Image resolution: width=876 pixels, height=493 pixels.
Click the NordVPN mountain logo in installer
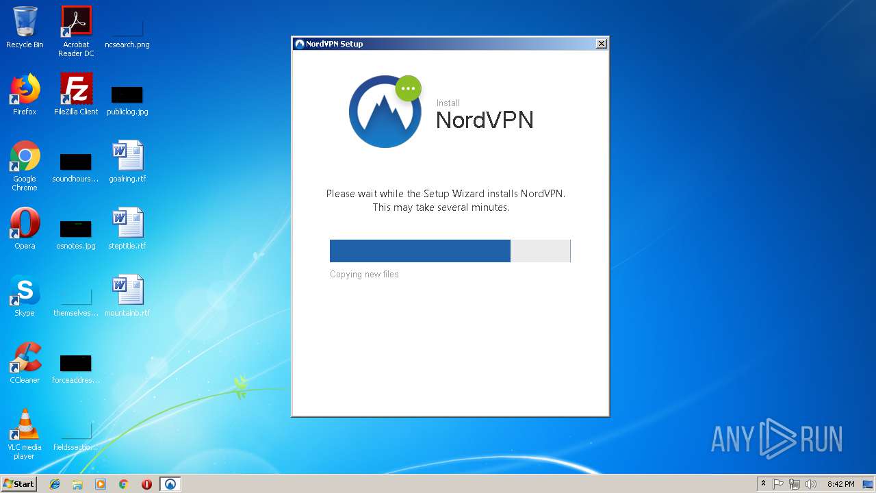click(385, 112)
